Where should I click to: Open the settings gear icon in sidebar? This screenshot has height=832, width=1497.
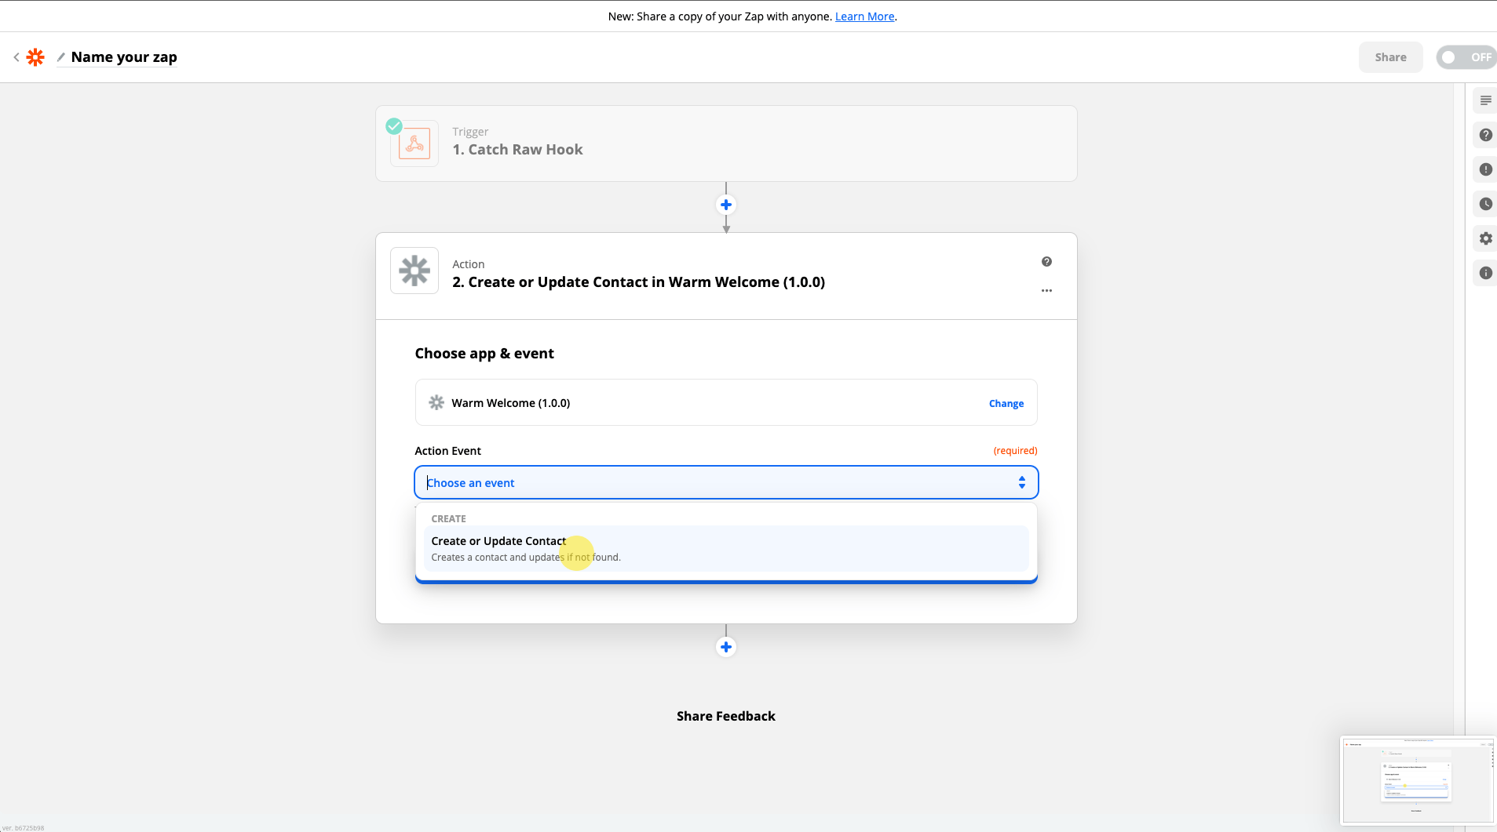click(x=1485, y=238)
